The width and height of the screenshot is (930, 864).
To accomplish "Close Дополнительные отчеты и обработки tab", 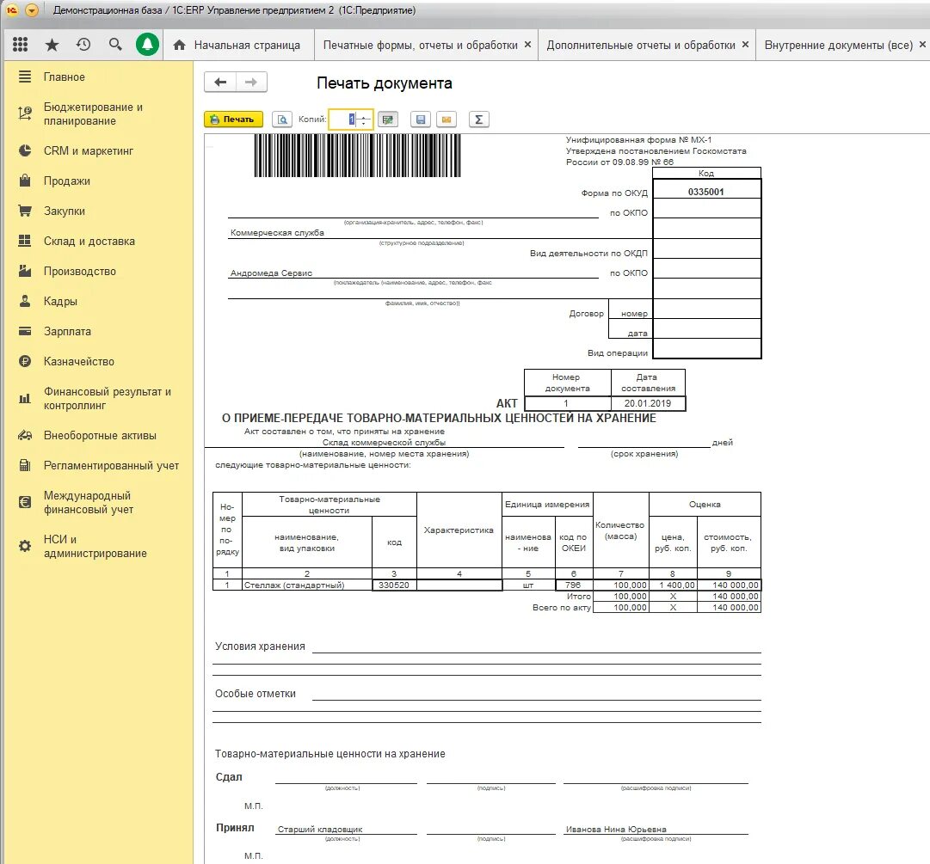I will [x=746, y=45].
